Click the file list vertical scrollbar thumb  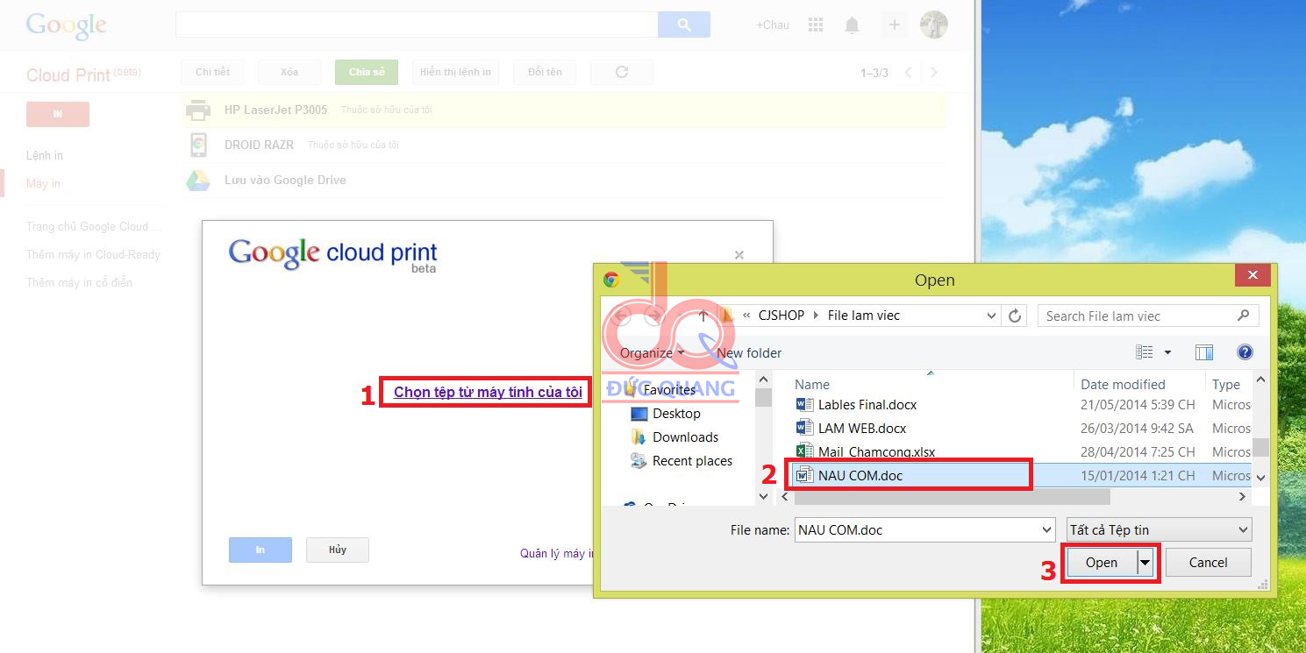point(1260,447)
